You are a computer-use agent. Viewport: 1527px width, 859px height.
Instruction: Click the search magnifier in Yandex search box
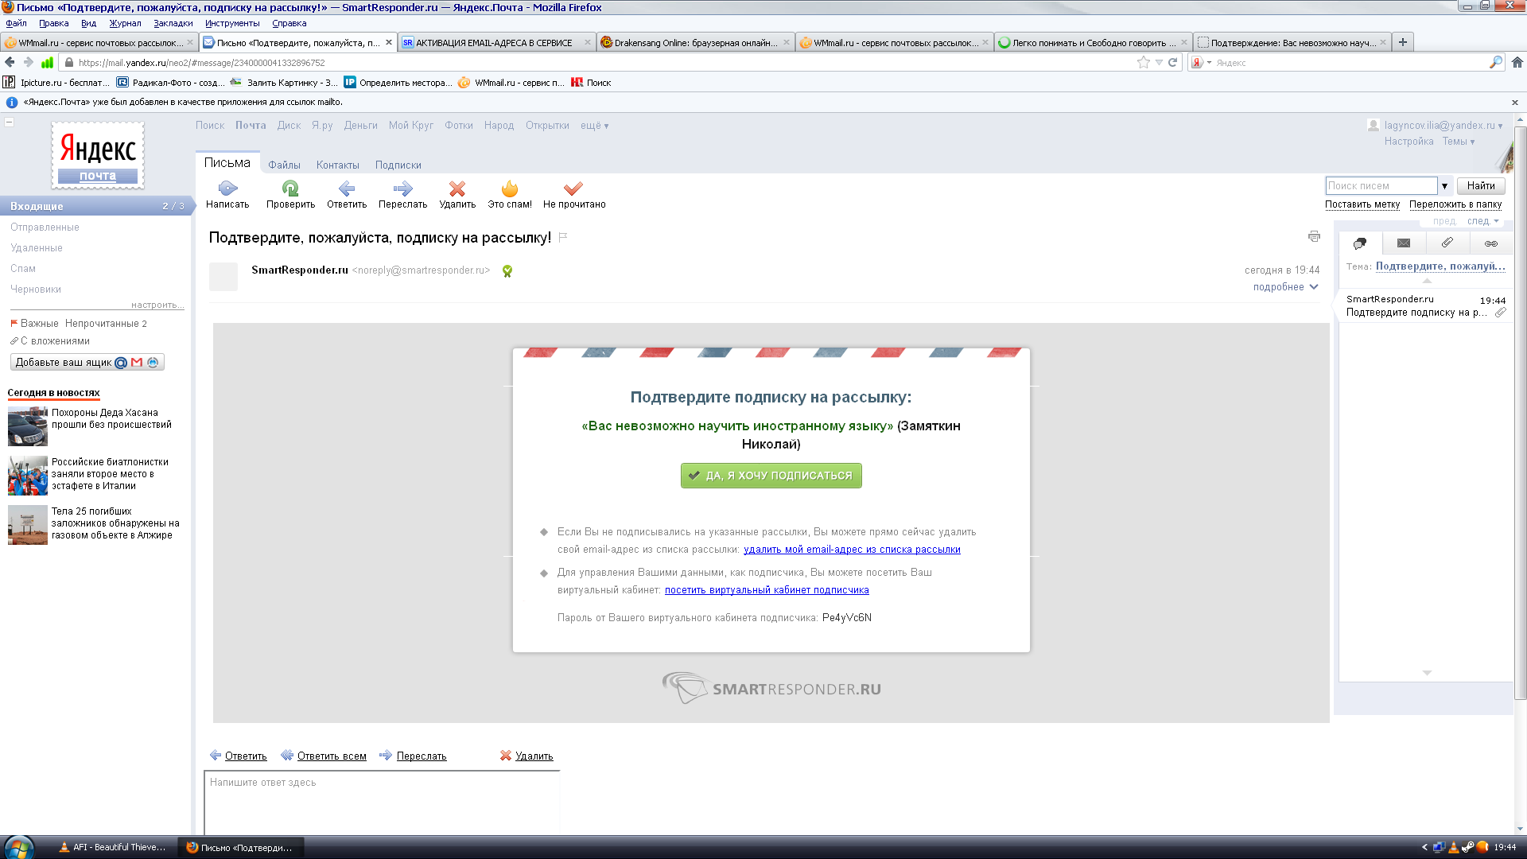[1495, 62]
